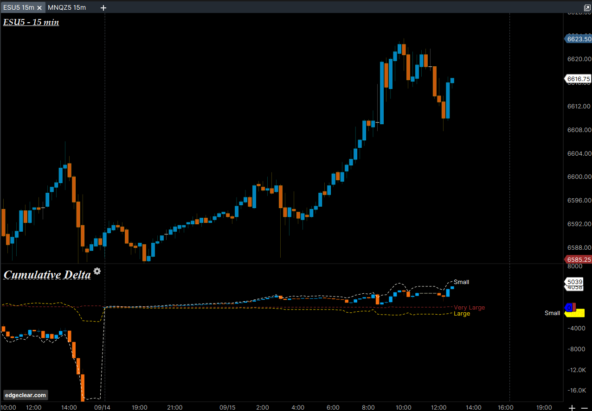Screen dimensions: 592x411
Task: Click the blue 0 delta marker
Action: point(568,307)
